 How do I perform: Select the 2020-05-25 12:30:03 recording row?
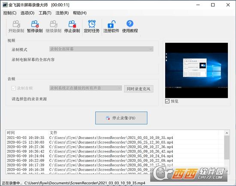click(x=115, y=142)
